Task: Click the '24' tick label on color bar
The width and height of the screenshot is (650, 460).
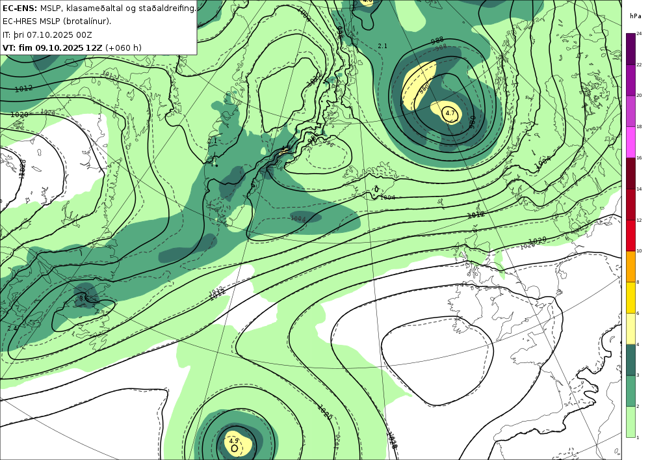Action: [x=639, y=33]
